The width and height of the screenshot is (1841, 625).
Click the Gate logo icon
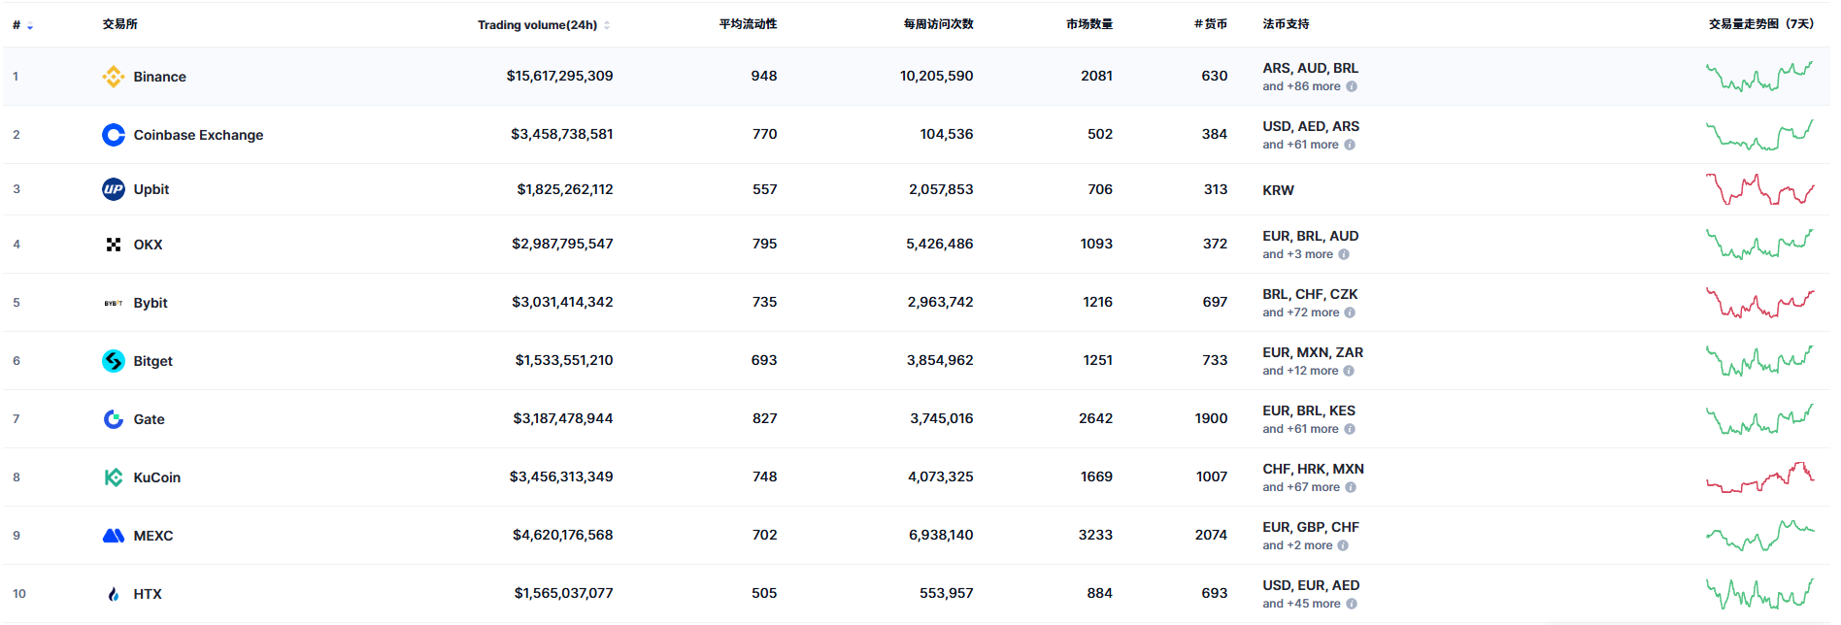click(114, 419)
